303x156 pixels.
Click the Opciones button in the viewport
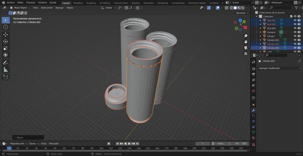coord(241,13)
